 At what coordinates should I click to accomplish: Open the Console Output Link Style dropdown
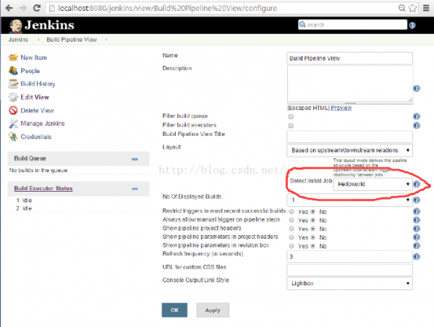pyautogui.click(x=349, y=284)
